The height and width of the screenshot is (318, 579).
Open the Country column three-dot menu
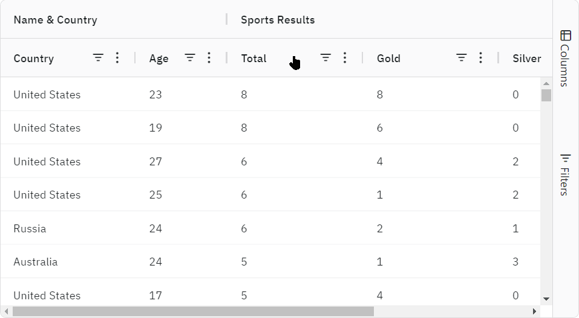point(117,58)
